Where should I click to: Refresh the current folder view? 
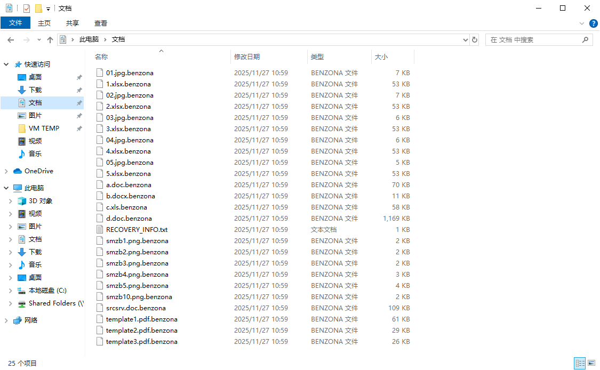475,40
